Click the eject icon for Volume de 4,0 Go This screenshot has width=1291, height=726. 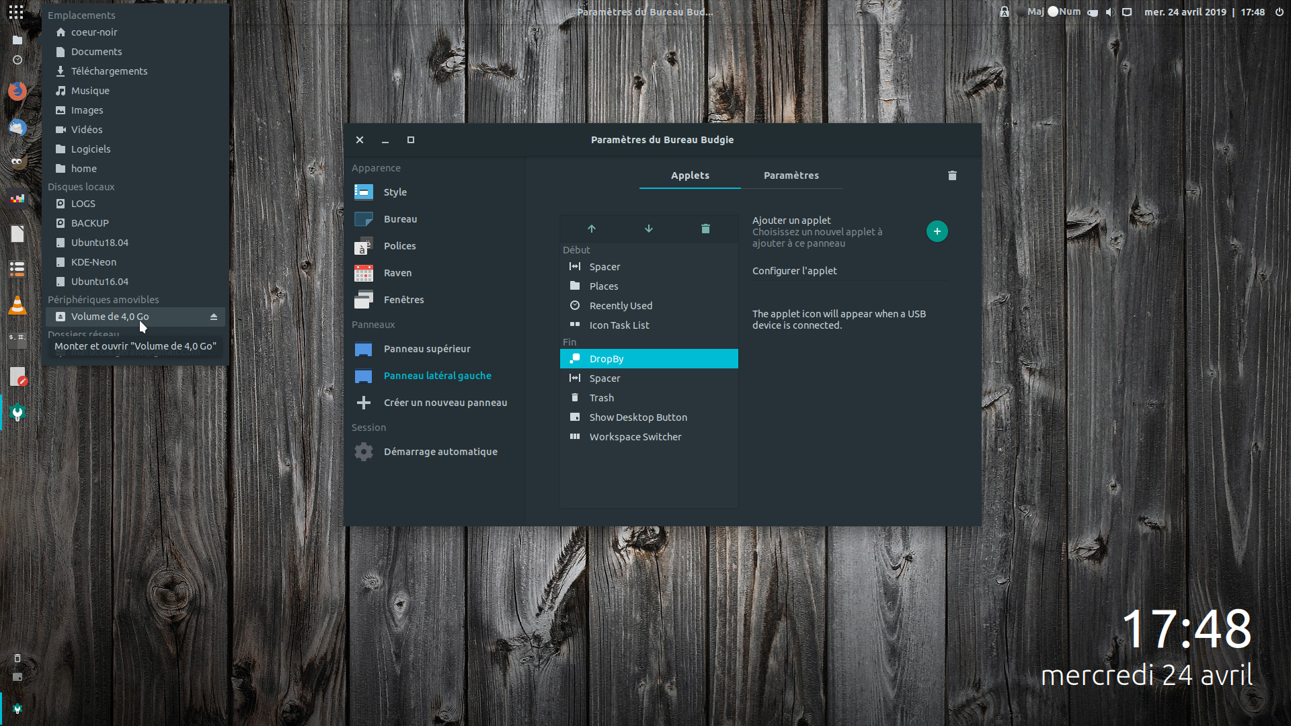pyautogui.click(x=214, y=317)
